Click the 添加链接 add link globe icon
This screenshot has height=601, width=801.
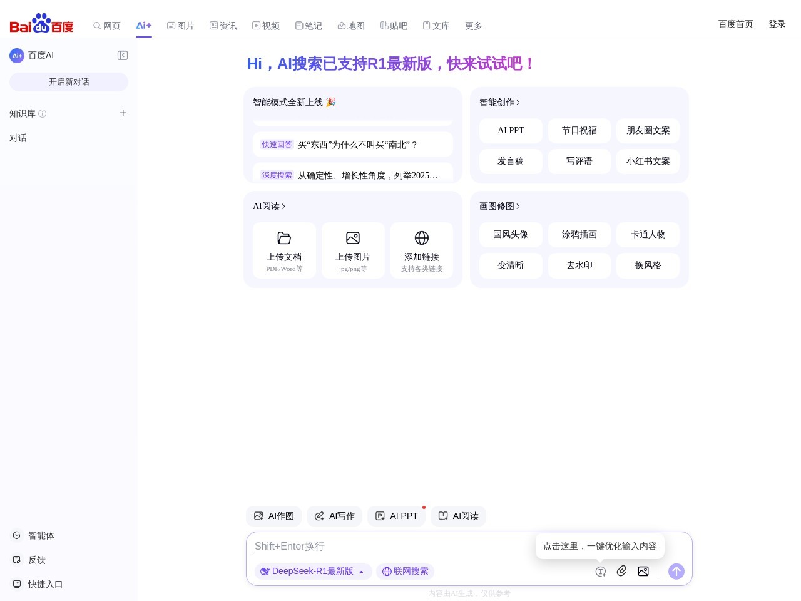pyautogui.click(x=422, y=238)
